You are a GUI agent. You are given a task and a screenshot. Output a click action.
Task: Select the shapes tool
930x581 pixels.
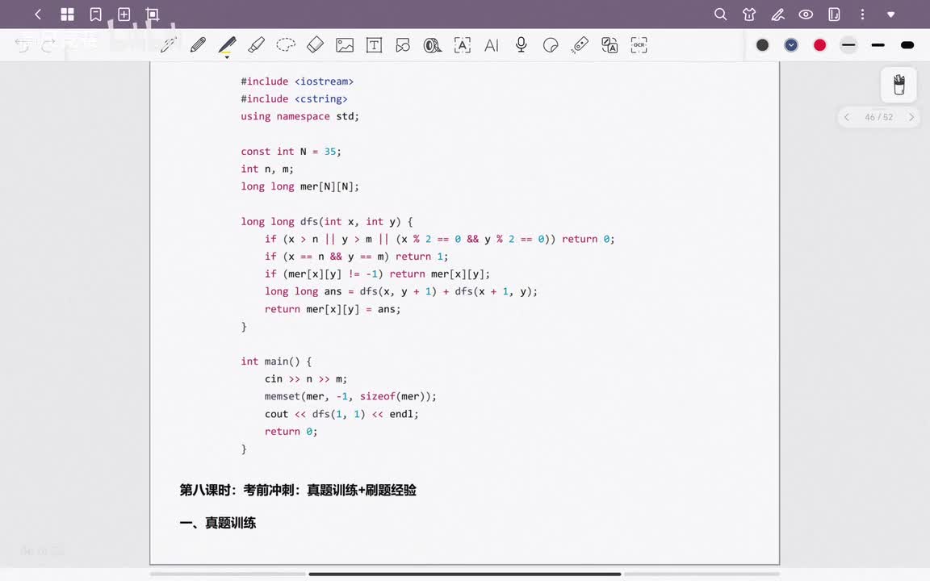point(404,45)
